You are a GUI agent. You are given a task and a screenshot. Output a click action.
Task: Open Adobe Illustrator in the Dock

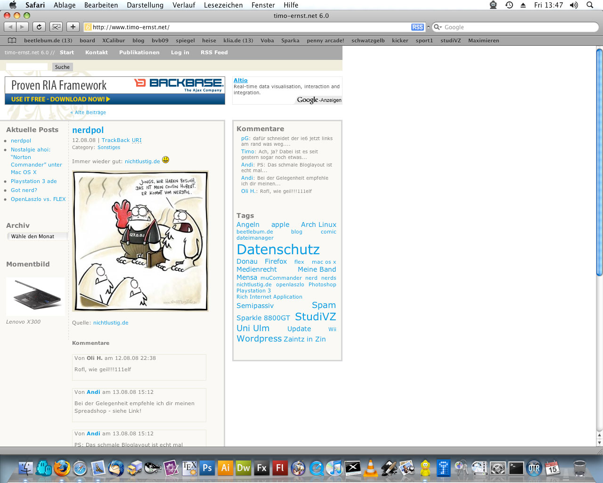[x=225, y=468]
